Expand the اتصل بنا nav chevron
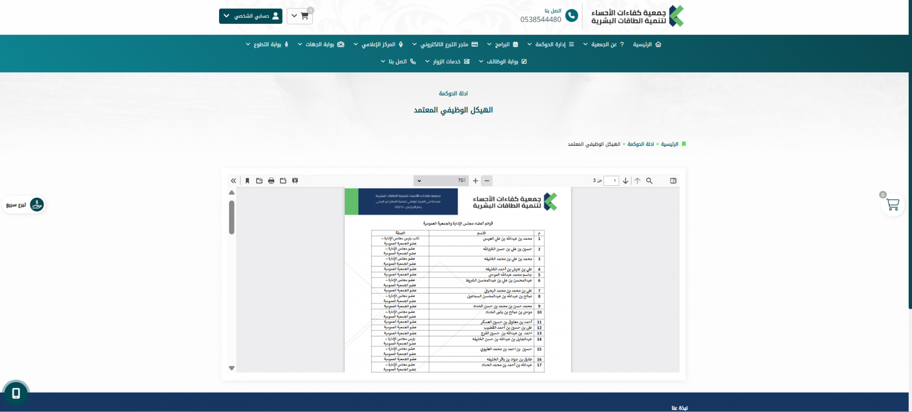 click(x=383, y=61)
